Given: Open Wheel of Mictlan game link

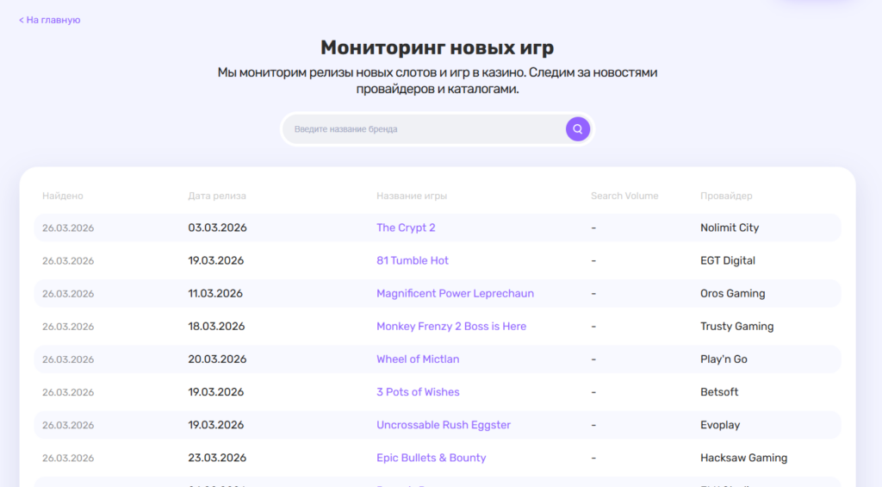Looking at the screenshot, I should [418, 359].
